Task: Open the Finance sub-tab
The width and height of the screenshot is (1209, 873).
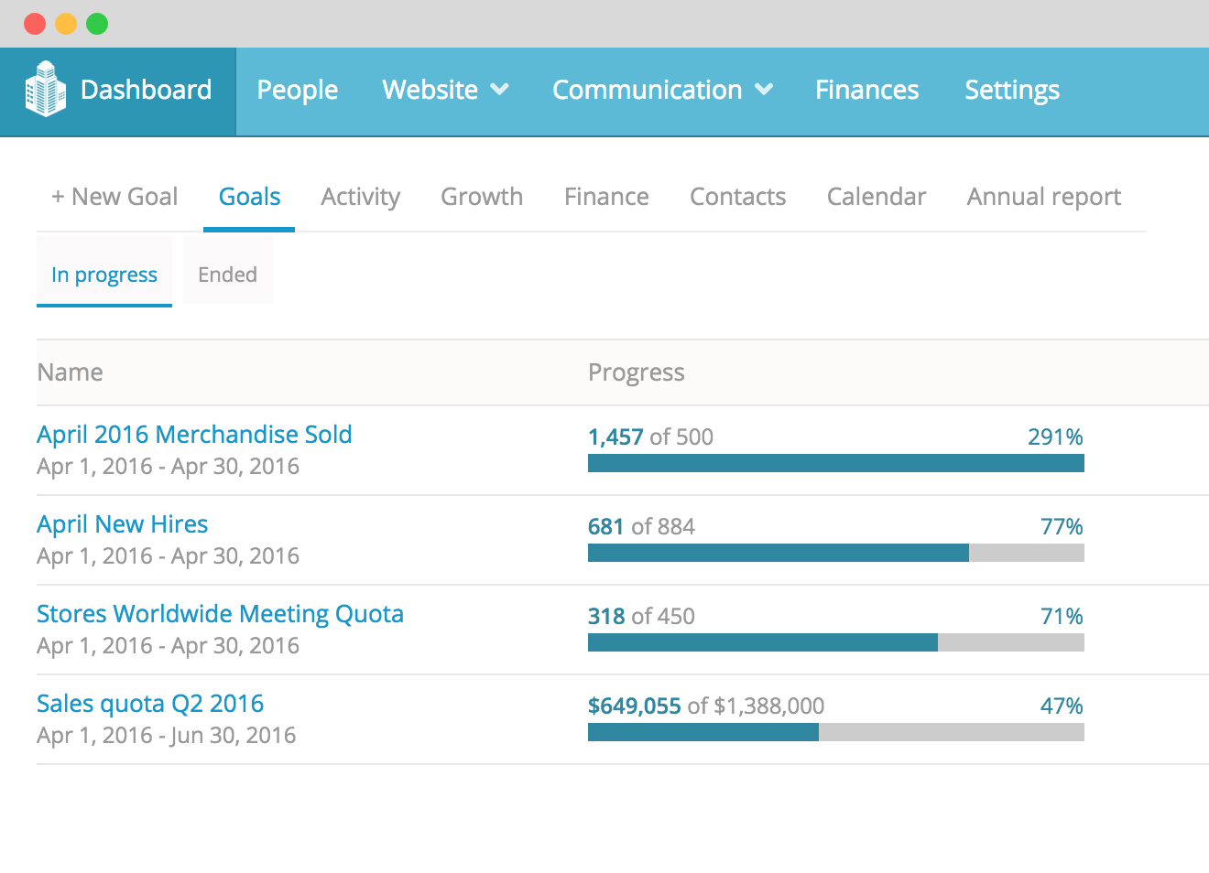Action: point(606,197)
